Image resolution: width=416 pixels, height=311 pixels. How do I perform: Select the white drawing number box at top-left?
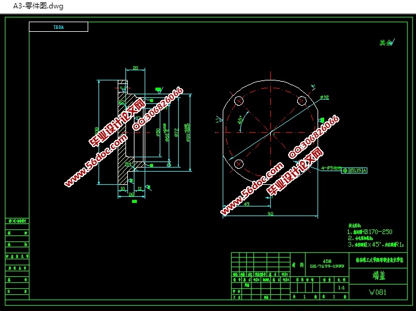tap(58, 27)
